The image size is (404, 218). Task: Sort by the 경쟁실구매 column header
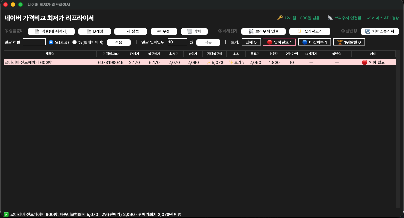point(214,54)
